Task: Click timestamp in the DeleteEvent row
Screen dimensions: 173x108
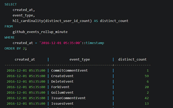Action: tap(26, 81)
